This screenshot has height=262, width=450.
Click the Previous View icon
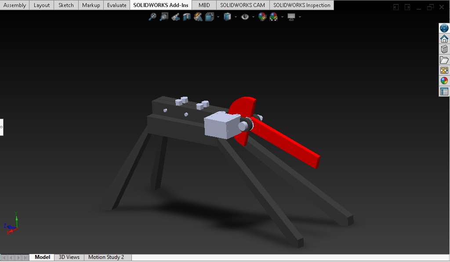[175, 17]
